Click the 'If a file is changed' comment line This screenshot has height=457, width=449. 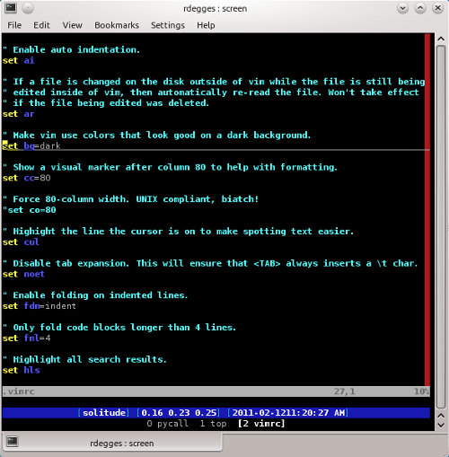click(x=214, y=82)
